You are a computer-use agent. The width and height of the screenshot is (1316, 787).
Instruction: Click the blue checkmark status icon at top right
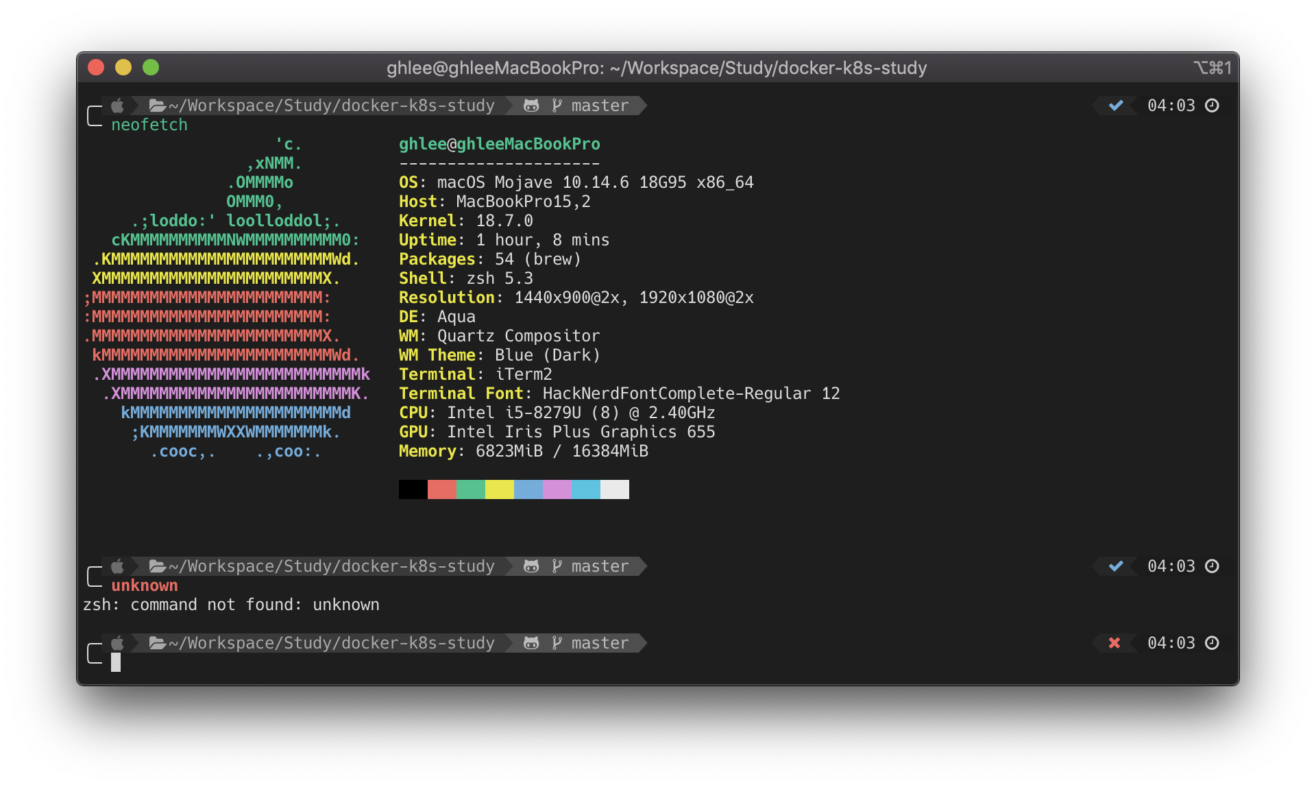(1116, 106)
